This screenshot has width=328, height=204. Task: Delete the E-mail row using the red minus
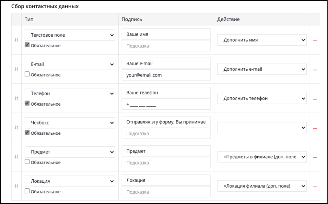(315, 70)
